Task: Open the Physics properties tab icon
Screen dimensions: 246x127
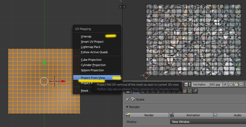Action: pyautogui.click(x=196, y=91)
